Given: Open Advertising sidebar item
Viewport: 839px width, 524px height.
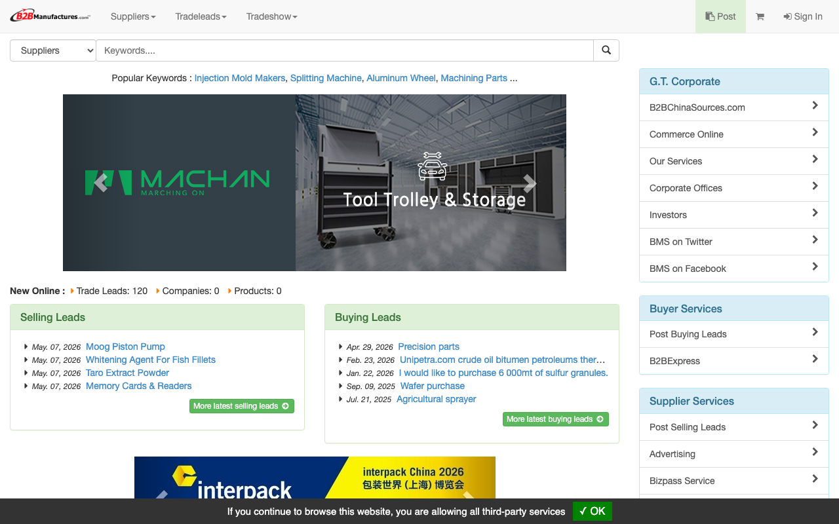Looking at the screenshot, I should (x=734, y=454).
